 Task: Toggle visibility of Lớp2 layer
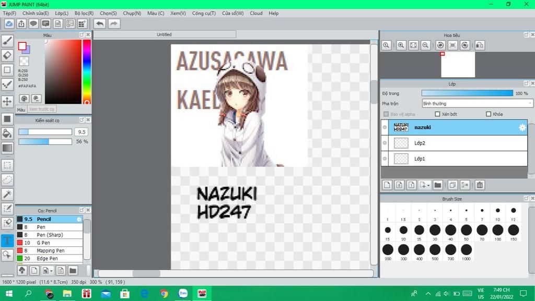click(385, 143)
